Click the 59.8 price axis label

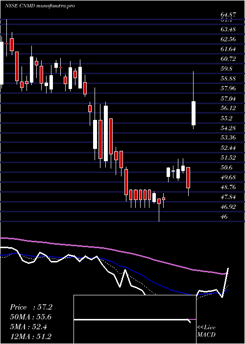[x=226, y=69]
